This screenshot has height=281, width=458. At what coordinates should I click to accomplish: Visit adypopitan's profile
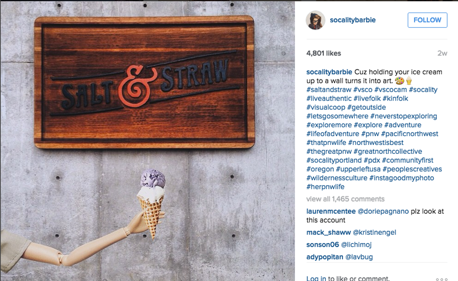(325, 257)
